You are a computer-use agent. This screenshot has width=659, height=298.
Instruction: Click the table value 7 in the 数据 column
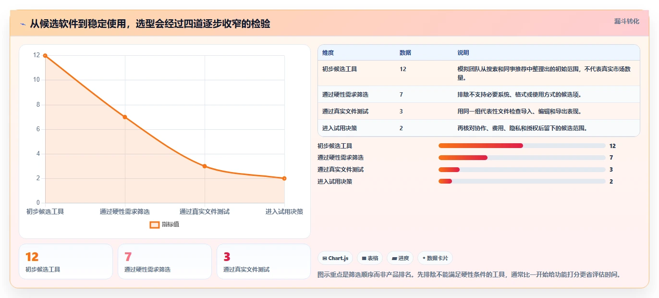click(x=401, y=95)
